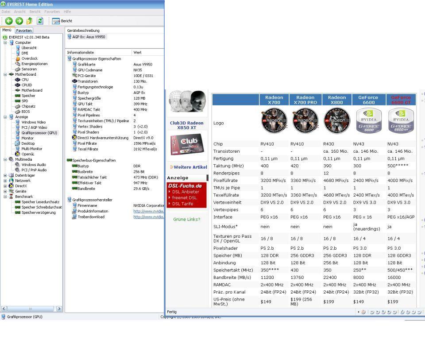The width and height of the screenshot is (425, 340).
Task: Select the OpenGL icon in the tree
Action: [18, 154]
